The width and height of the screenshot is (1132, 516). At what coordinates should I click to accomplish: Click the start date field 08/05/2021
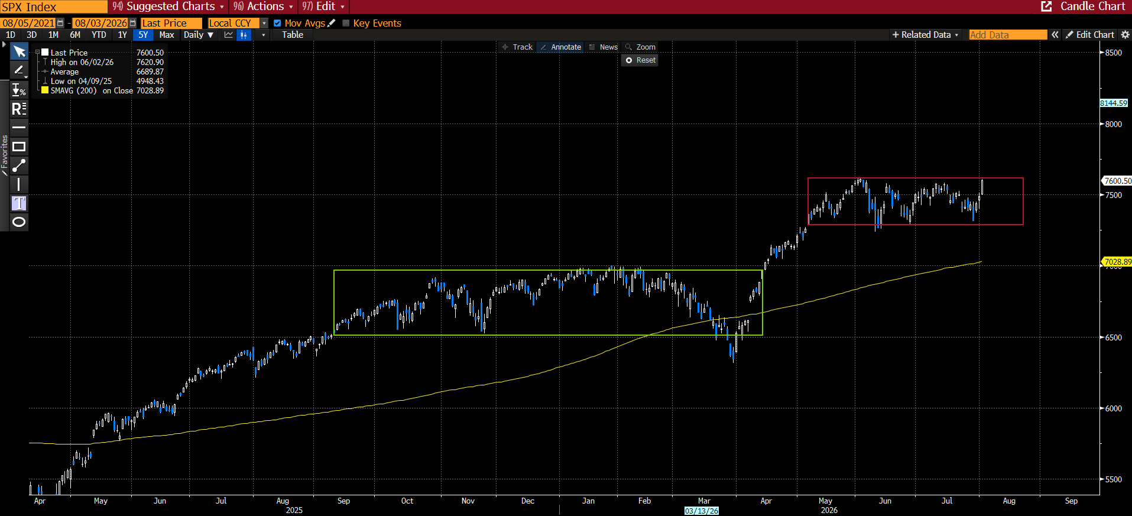coord(28,23)
